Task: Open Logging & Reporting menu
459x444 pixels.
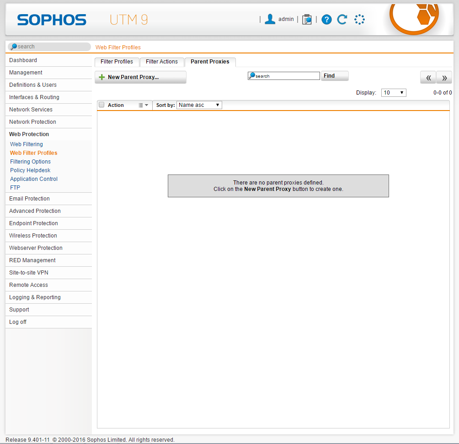Action: click(x=48, y=297)
